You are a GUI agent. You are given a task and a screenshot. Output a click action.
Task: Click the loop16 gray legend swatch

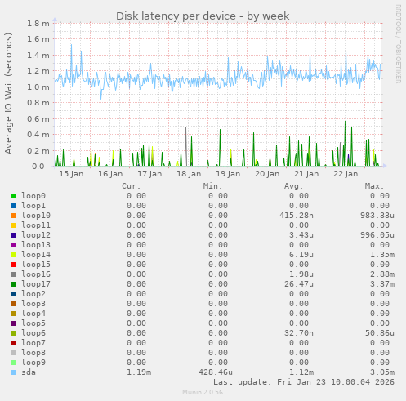point(14,274)
